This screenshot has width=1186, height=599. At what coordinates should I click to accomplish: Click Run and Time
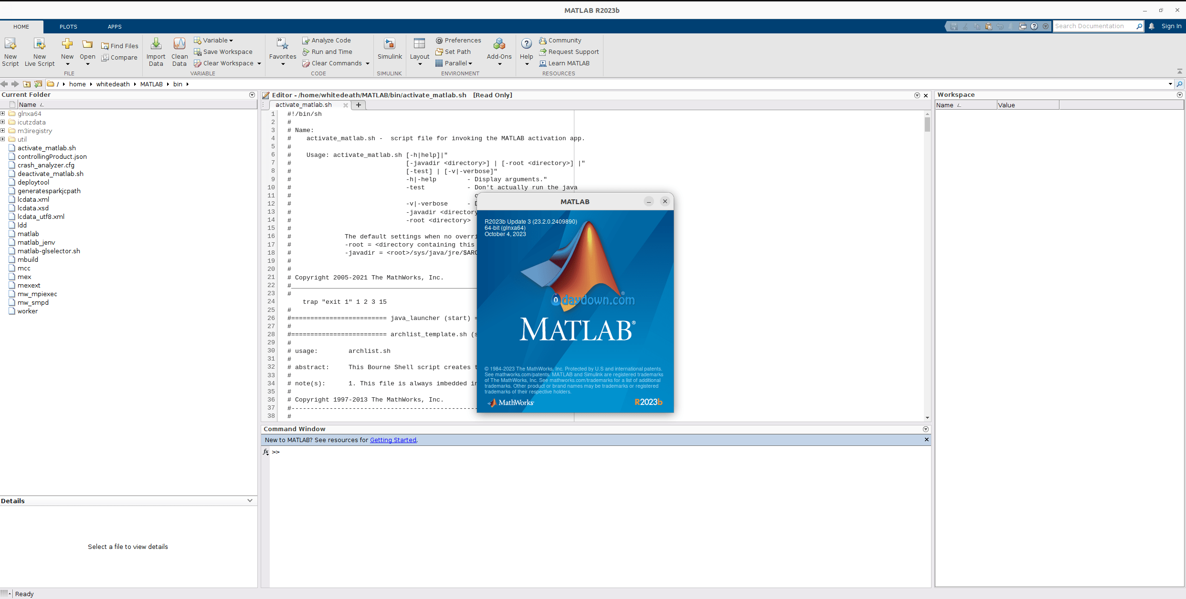(x=328, y=52)
